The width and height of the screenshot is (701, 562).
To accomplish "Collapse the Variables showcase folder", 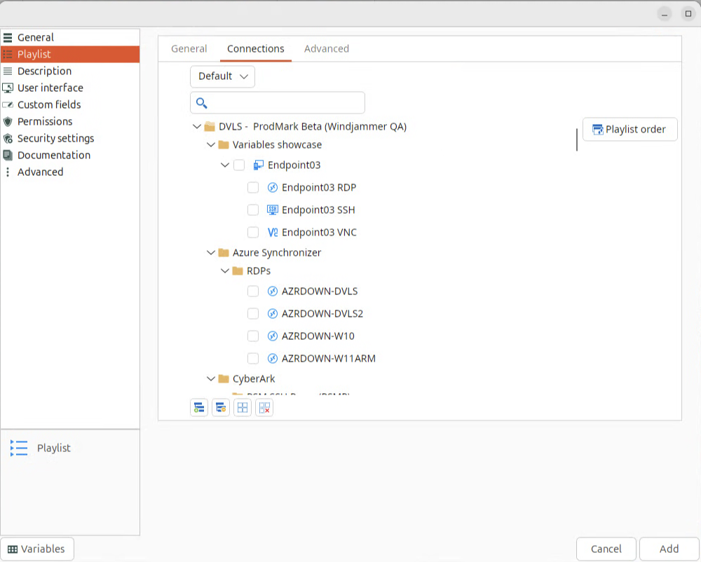I will 211,145.
